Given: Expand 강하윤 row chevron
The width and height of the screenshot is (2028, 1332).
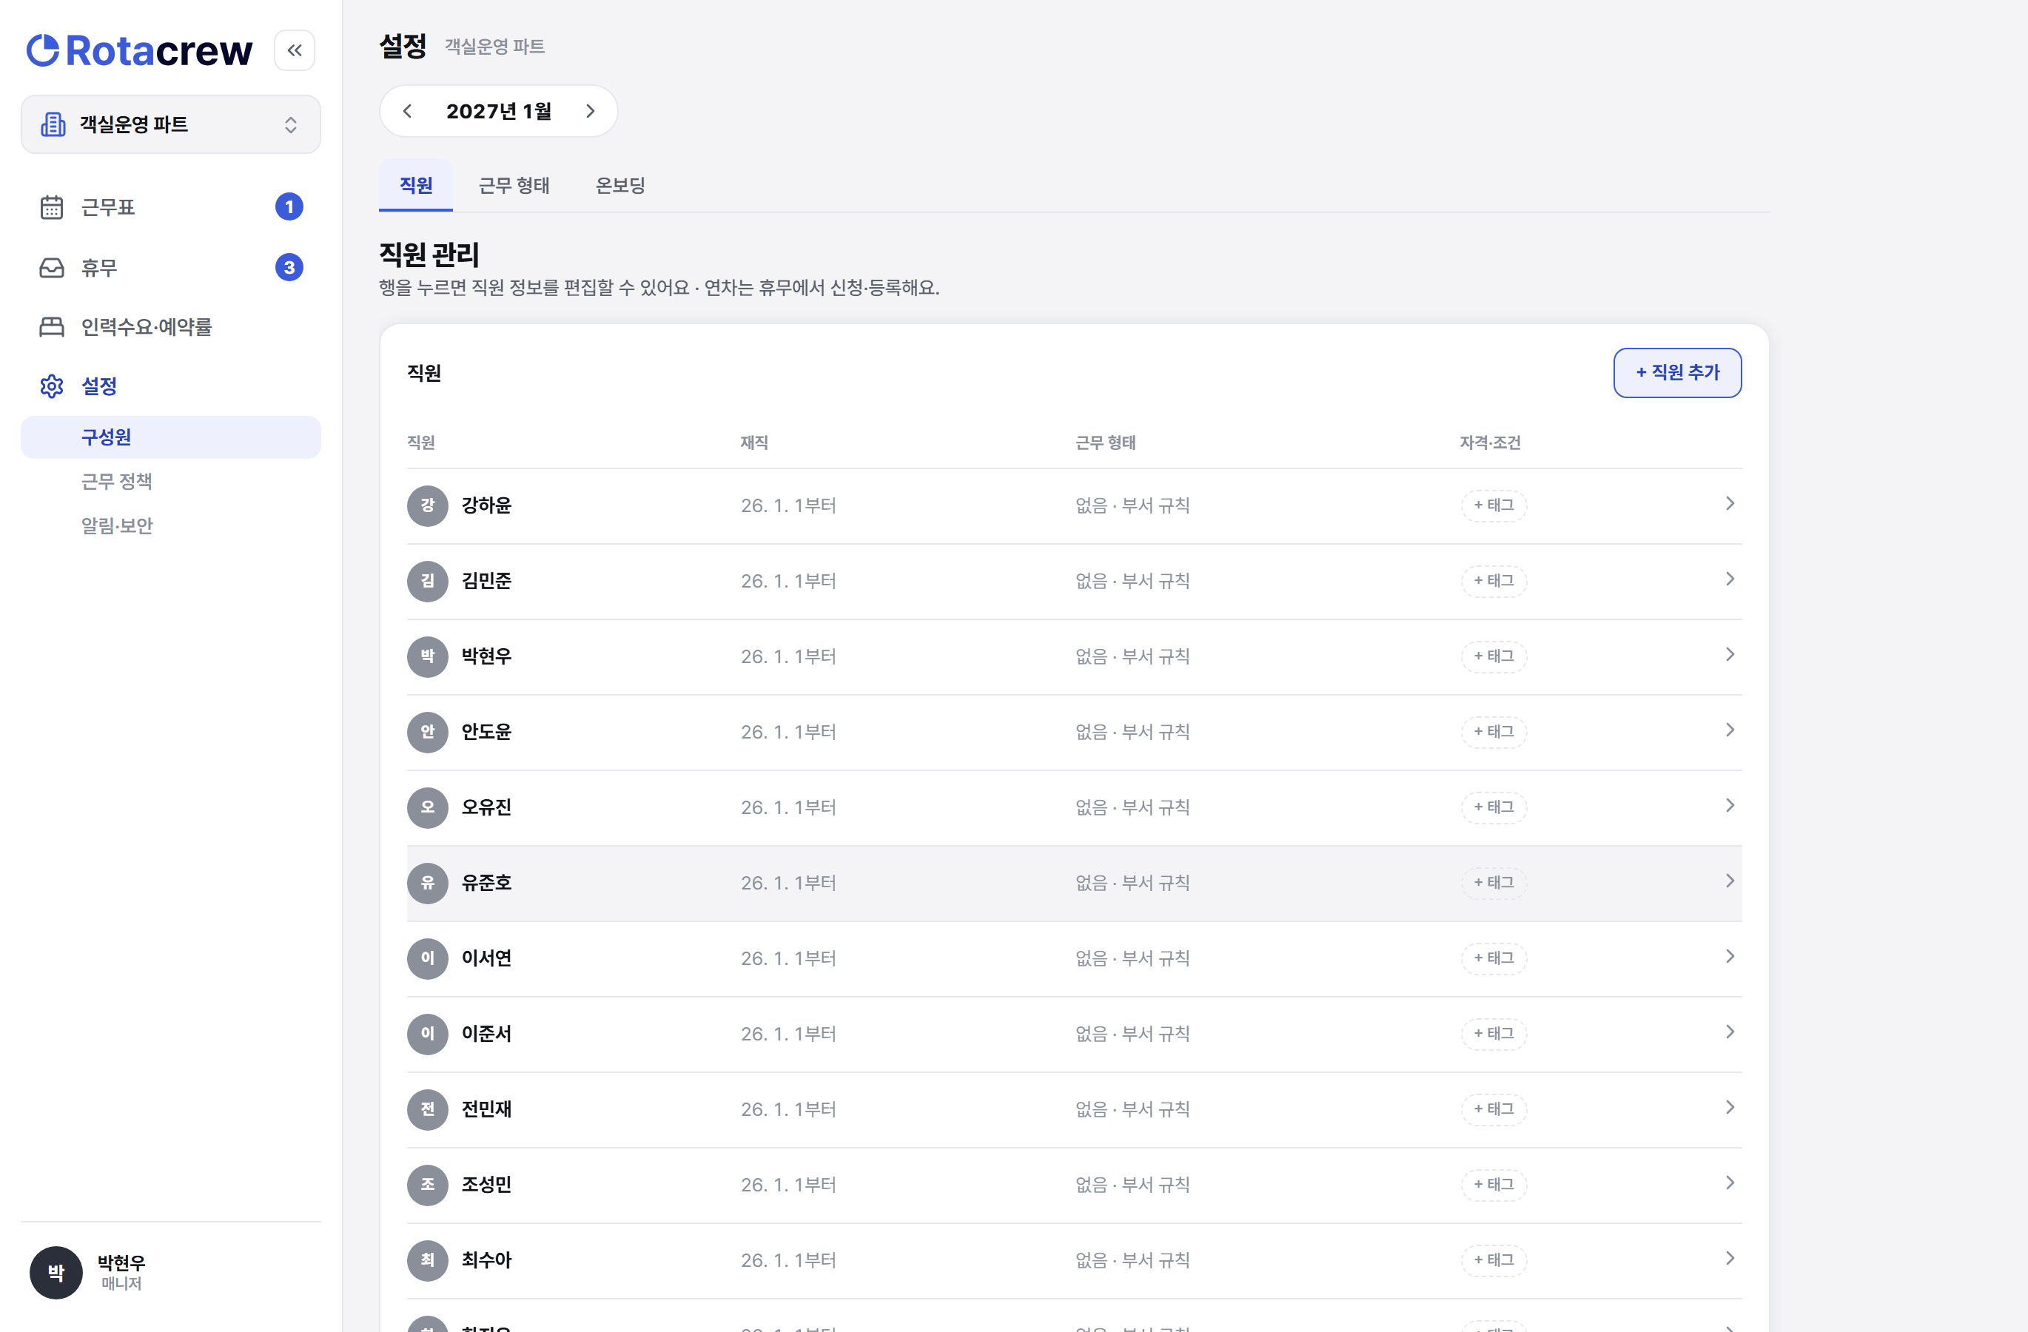Looking at the screenshot, I should click(1729, 503).
